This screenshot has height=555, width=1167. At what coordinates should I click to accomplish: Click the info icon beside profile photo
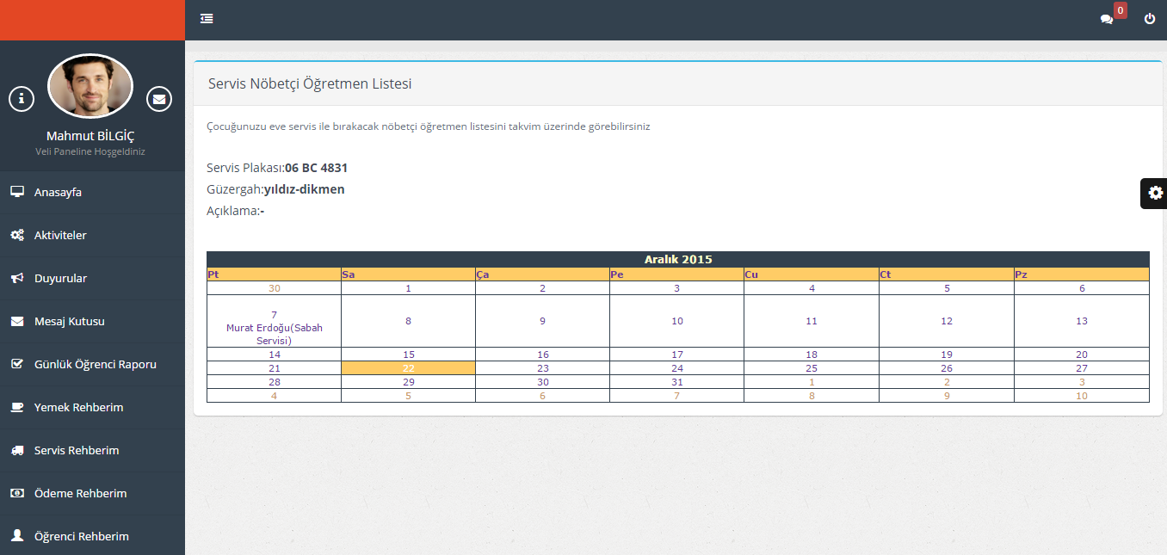tap(22, 99)
